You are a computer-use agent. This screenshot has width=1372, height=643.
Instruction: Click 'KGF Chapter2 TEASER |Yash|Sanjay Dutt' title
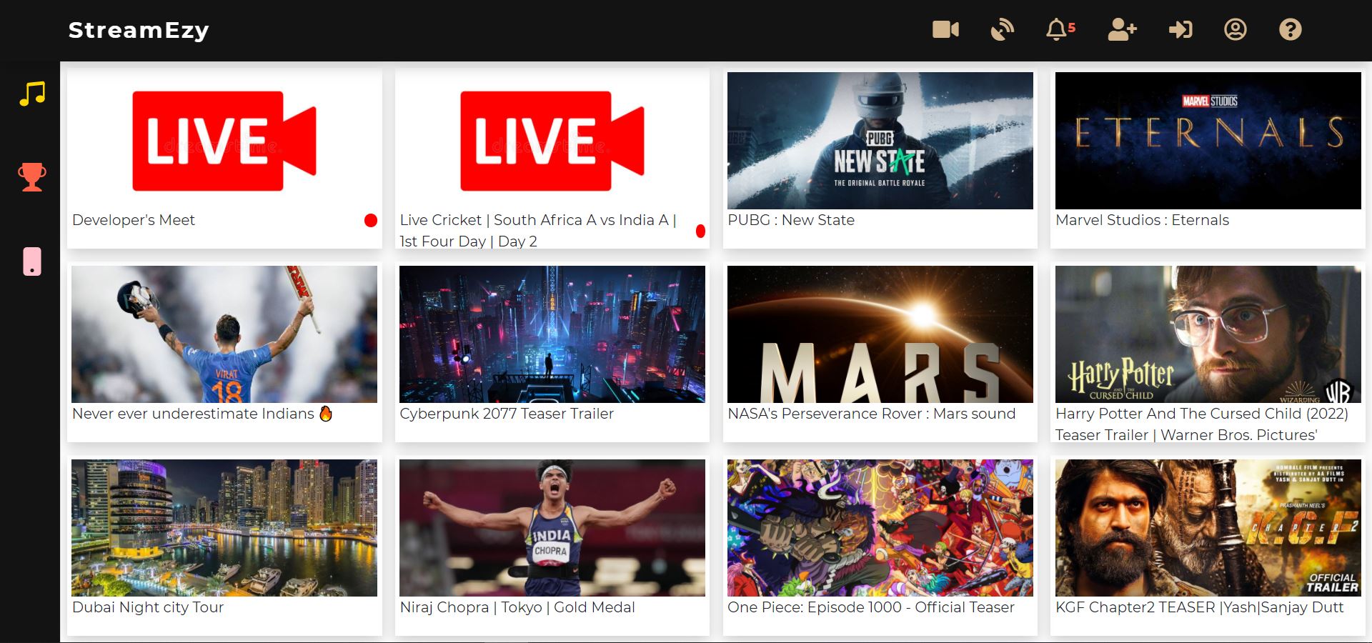[x=1200, y=607]
